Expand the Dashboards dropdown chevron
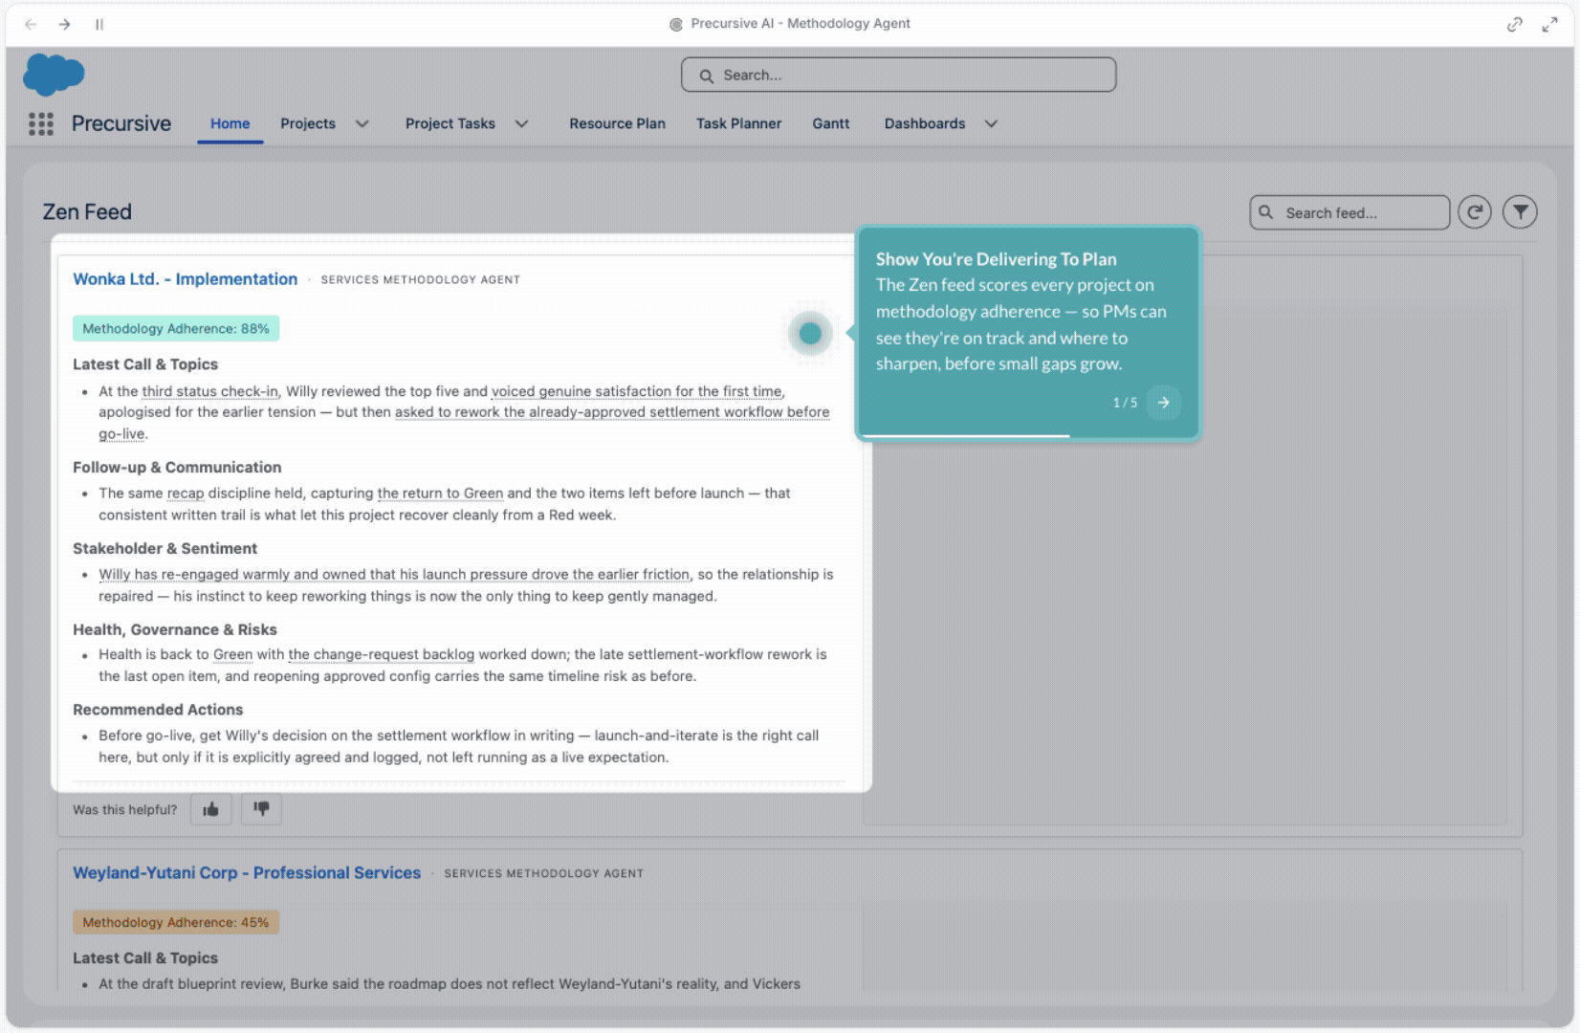The width and height of the screenshot is (1580, 1033). tap(992, 123)
